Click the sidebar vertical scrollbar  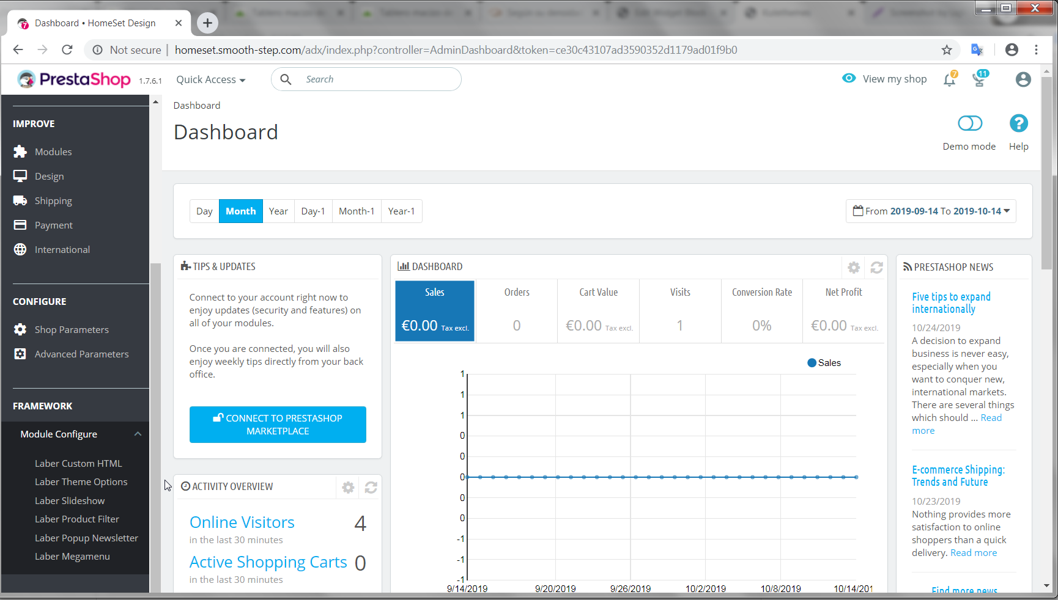(155, 428)
